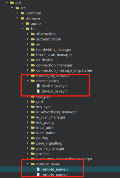The image size is (120, 178).
Task: Collapse the device_pskey folder arrow
Action: click(x=28, y=81)
